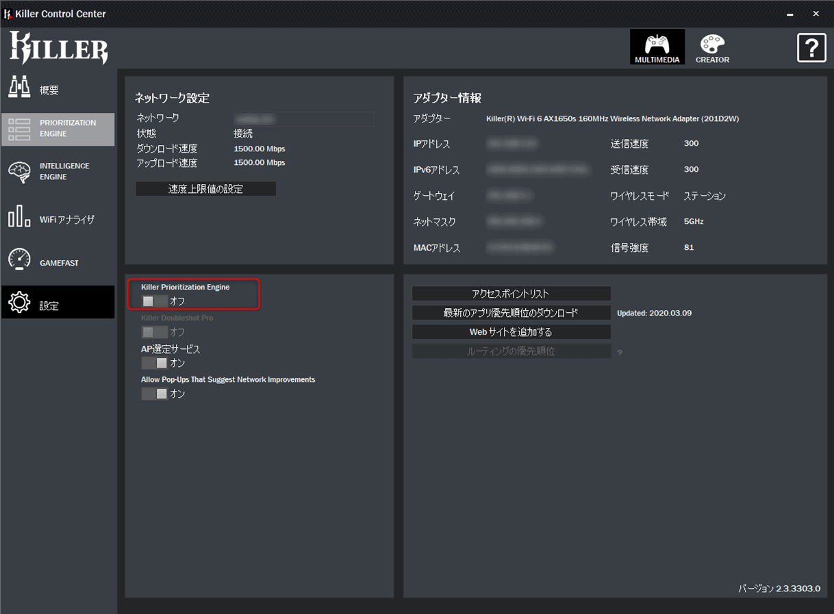This screenshot has height=614, width=834.
Task: Open the 概要 overview binoculars icon
Action: (x=19, y=88)
